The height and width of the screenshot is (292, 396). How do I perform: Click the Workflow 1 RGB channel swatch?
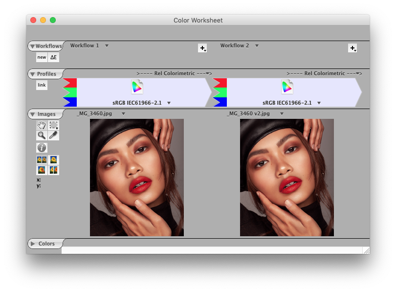(70, 92)
